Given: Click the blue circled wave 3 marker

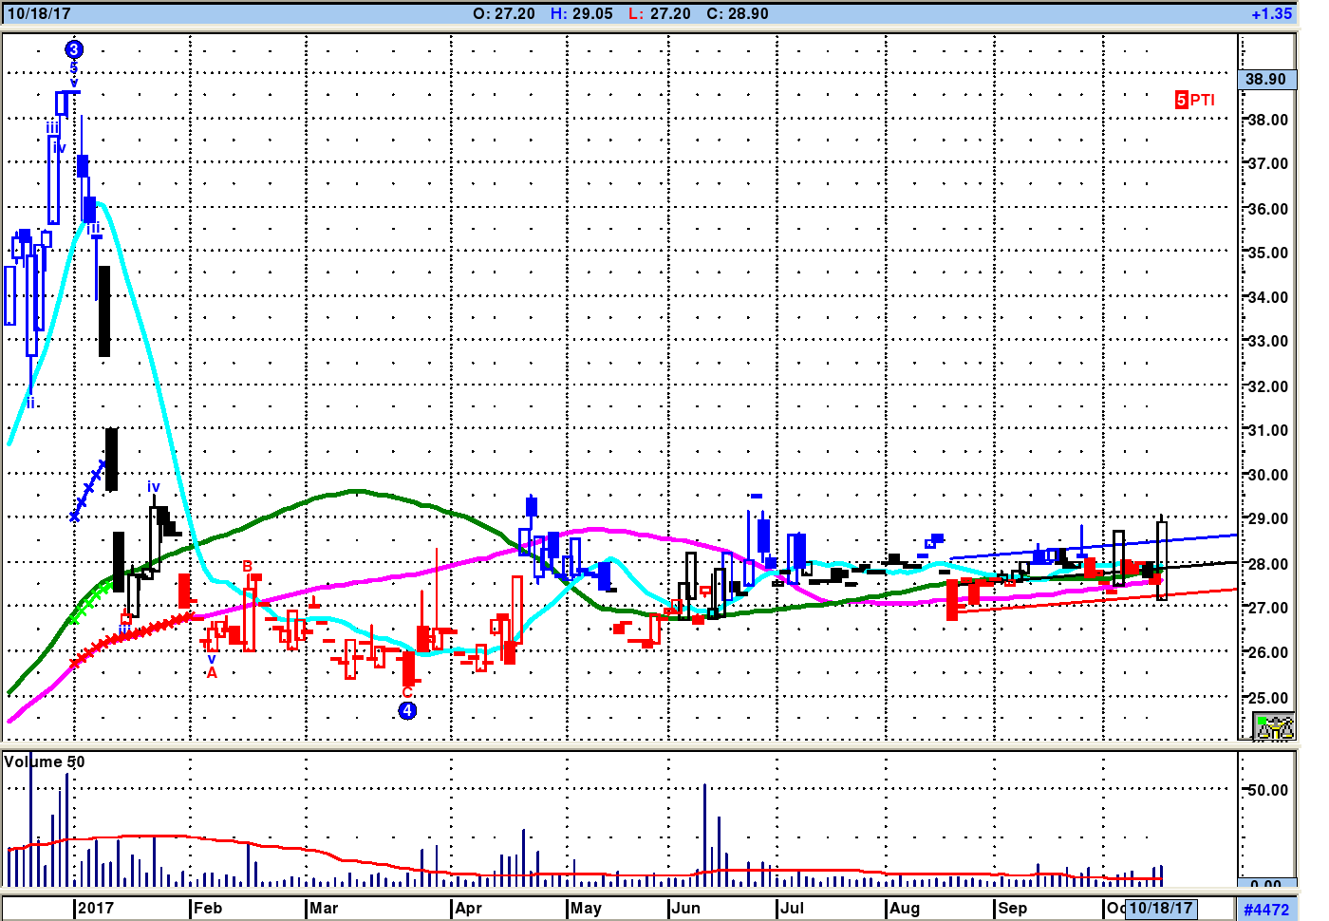Looking at the screenshot, I should pos(74,49).
